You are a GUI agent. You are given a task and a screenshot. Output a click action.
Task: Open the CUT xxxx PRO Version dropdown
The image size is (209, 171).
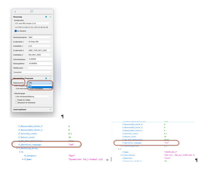[33, 23]
